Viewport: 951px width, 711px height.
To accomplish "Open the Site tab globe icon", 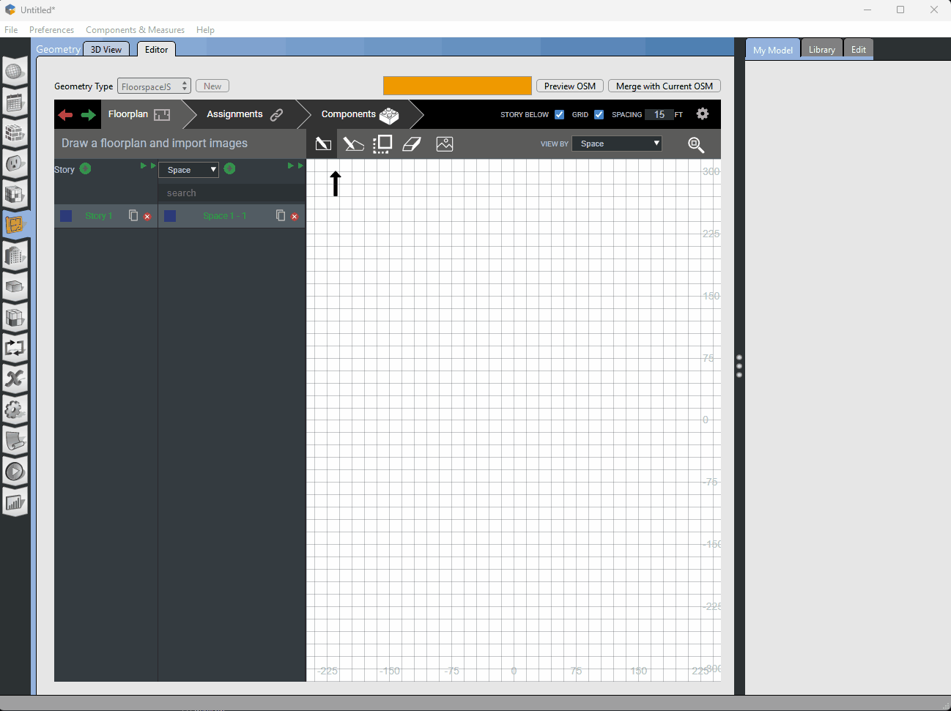I will pyautogui.click(x=15, y=72).
